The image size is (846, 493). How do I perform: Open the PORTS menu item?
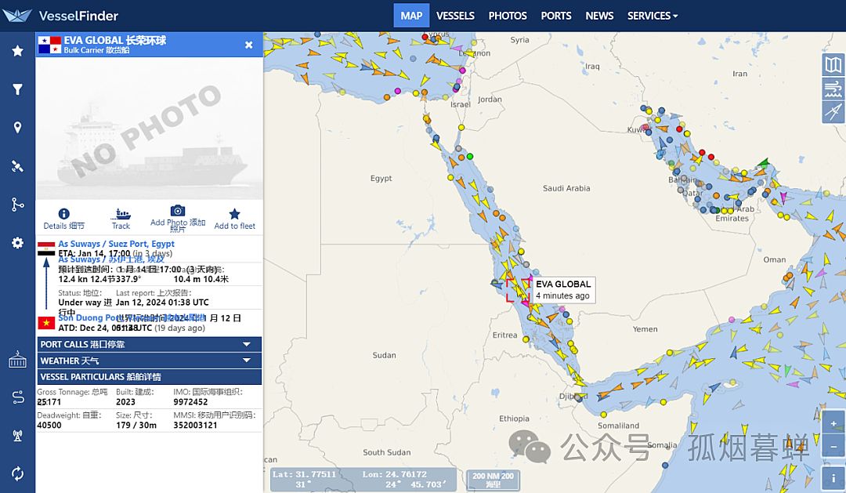[555, 16]
